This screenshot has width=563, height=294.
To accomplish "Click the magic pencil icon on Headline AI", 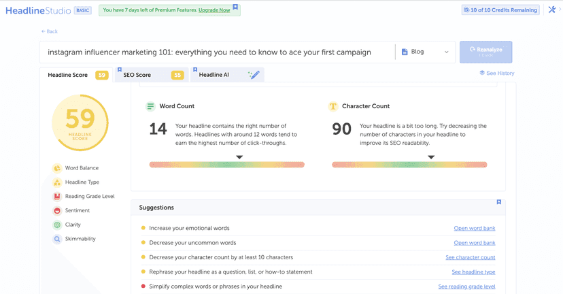I will [254, 75].
